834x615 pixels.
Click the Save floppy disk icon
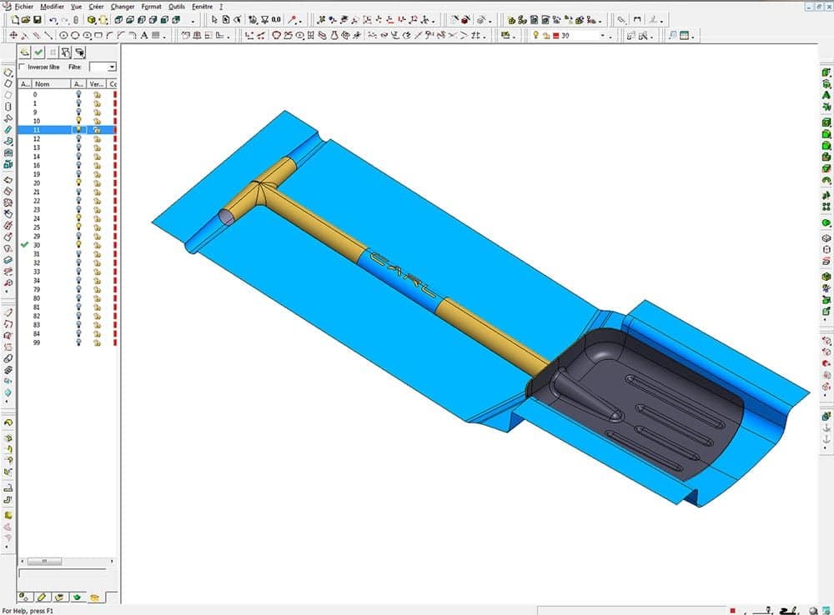tap(37, 19)
